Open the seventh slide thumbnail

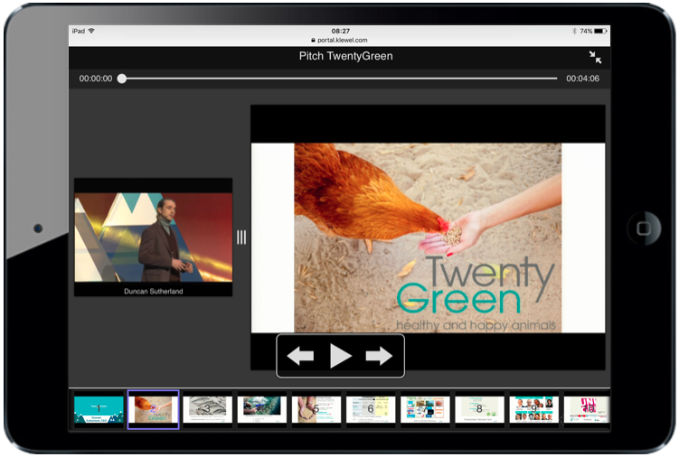(x=425, y=409)
